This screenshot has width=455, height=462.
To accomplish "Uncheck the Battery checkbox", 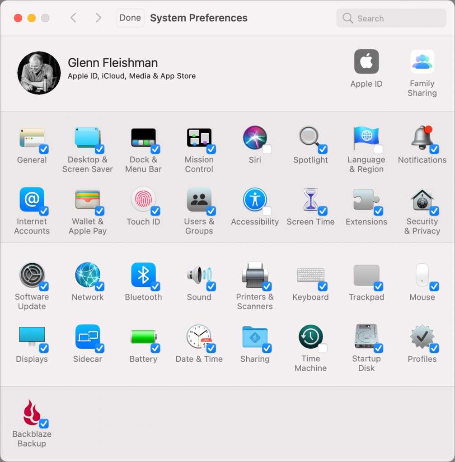I will point(155,348).
